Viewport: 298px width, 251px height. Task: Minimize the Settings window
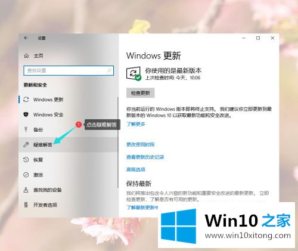pyautogui.click(x=244, y=38)
